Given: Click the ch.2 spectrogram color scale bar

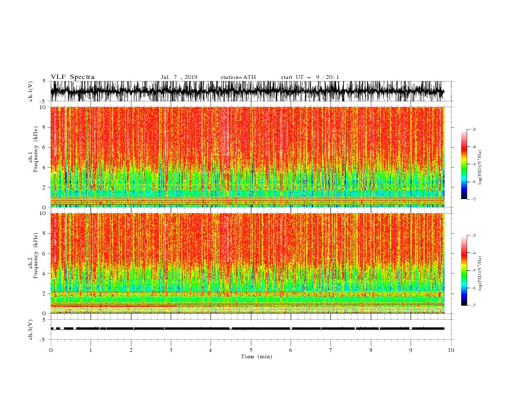Looking at the screenshot, I should coord(464,270).
